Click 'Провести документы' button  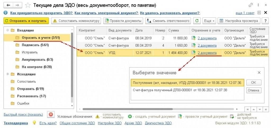click(123, 21)
